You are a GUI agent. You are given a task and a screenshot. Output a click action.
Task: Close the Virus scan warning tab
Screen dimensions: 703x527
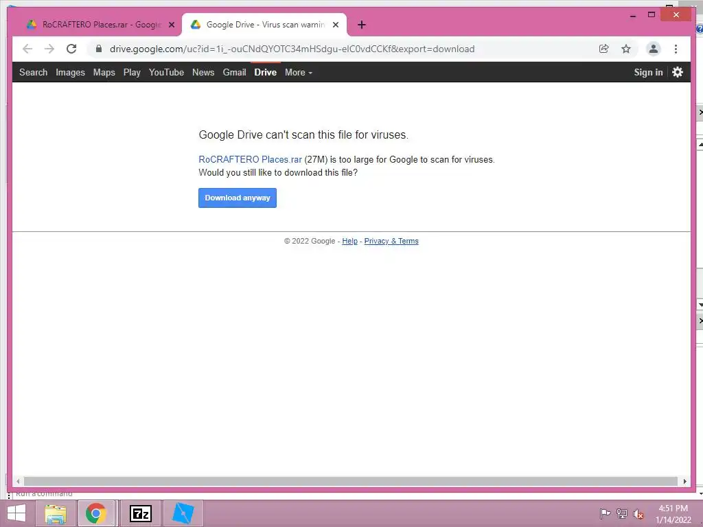click(335, 25)
